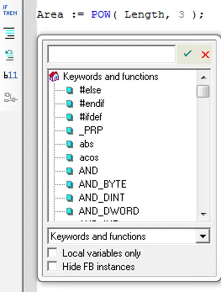
Task: Select AND keyword in the list
Action: click(x=88, y=171)
